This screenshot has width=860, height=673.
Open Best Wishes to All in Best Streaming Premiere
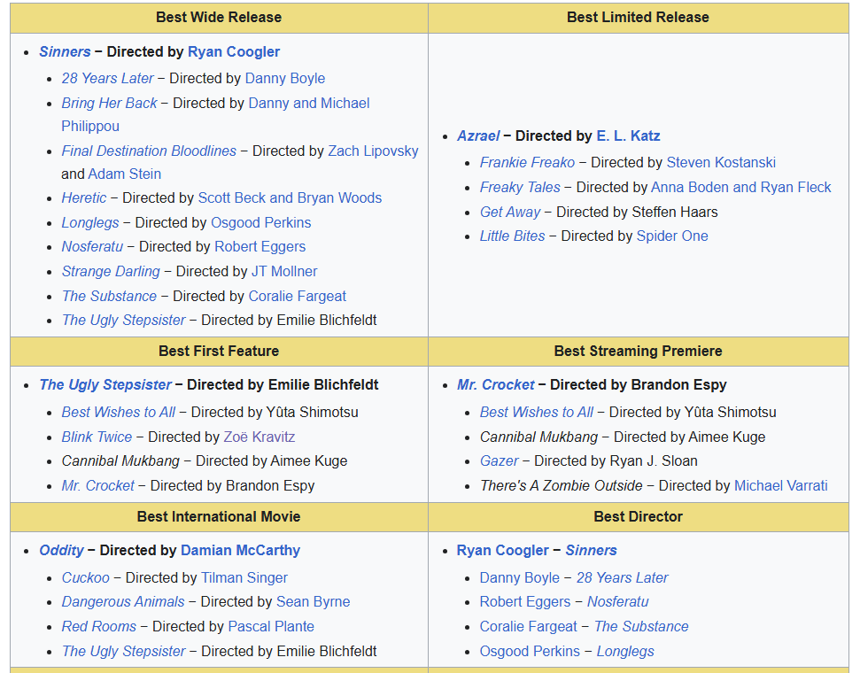(x=537, y=413)
